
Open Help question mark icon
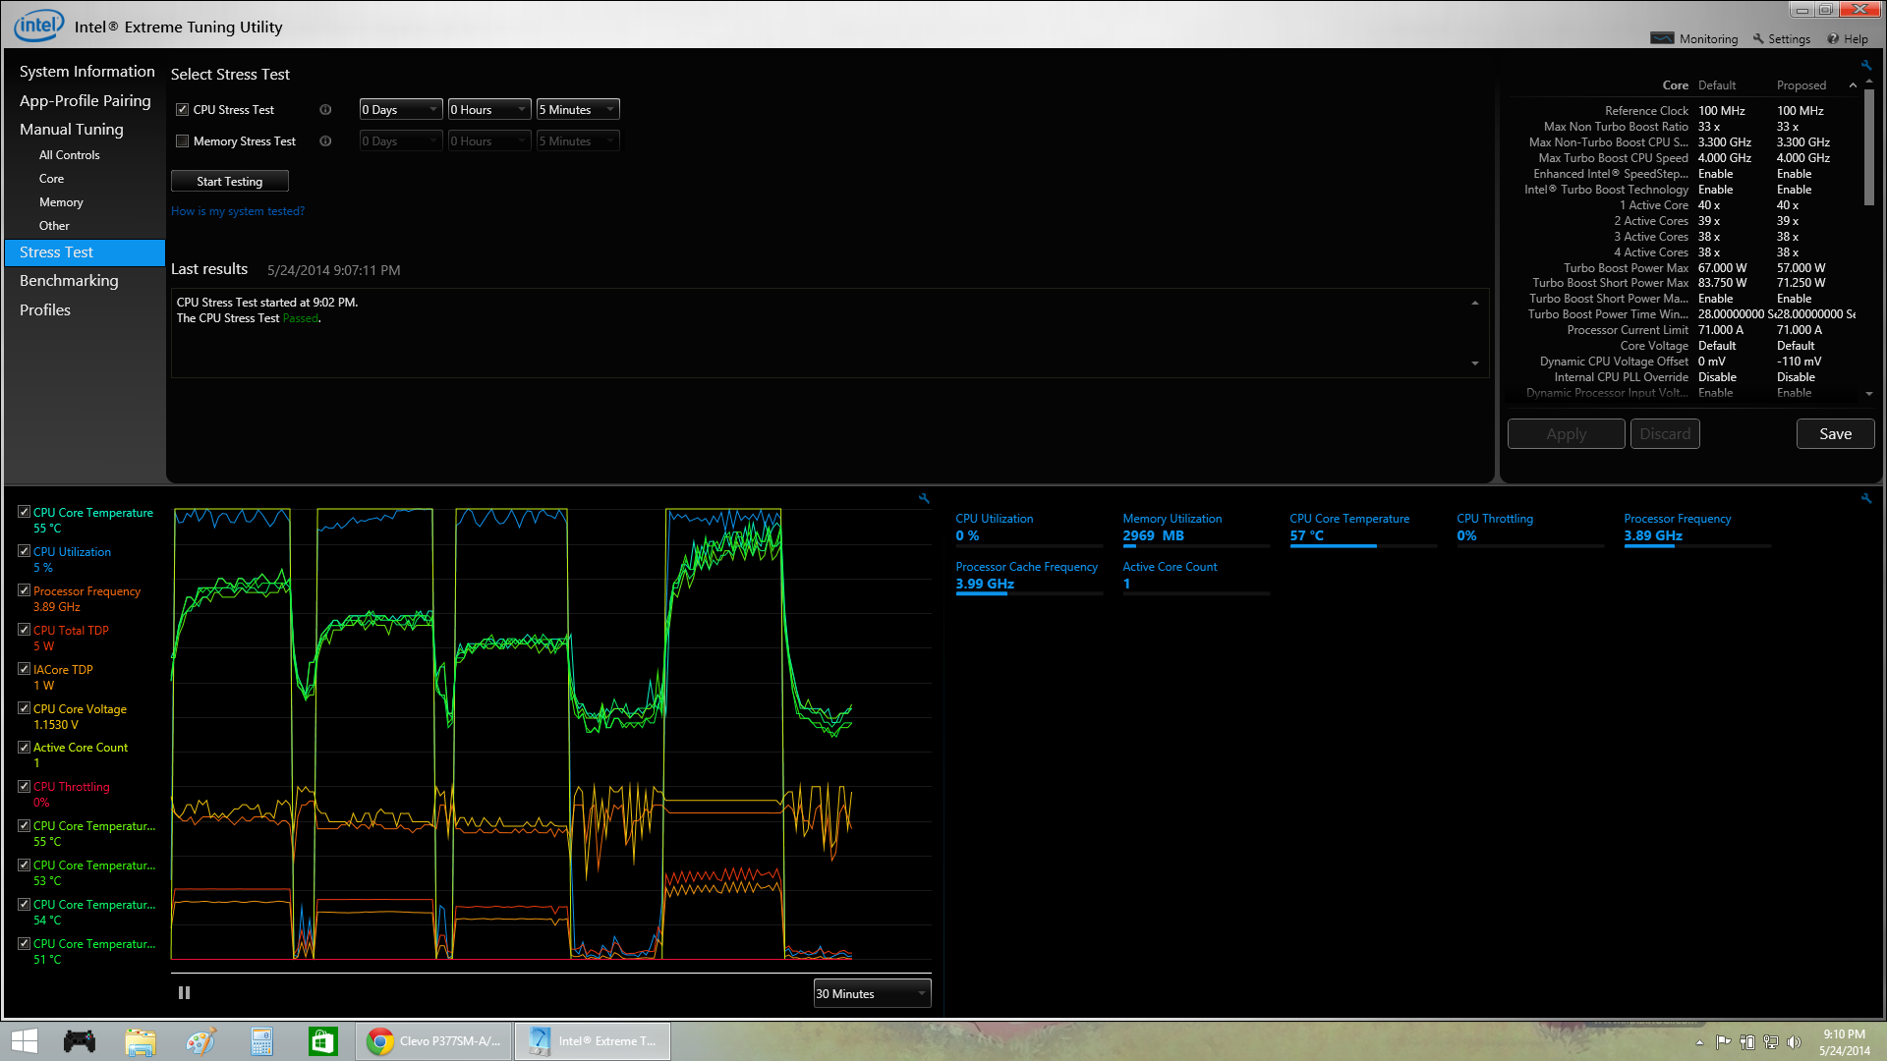[x=1833, y=39]
